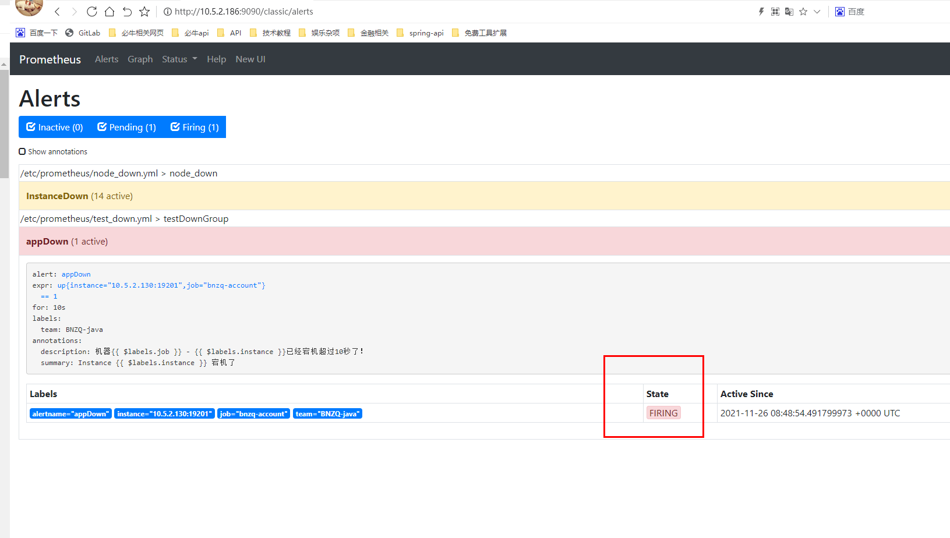Expand the Status dropdown menu
This screenshot has width=950, height=538.
pos(179,59)
